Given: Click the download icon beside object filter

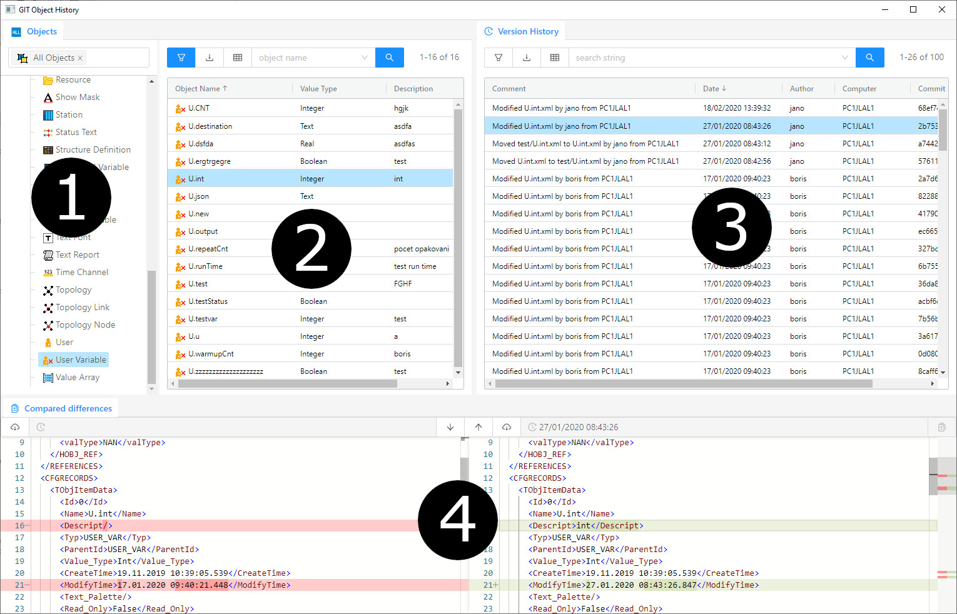Looking at the screenshot, I should [210, 58].
